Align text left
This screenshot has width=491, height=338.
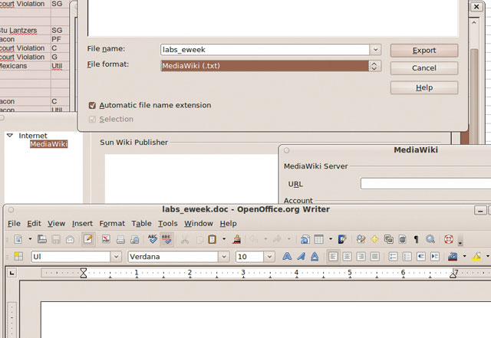[333, 257]
